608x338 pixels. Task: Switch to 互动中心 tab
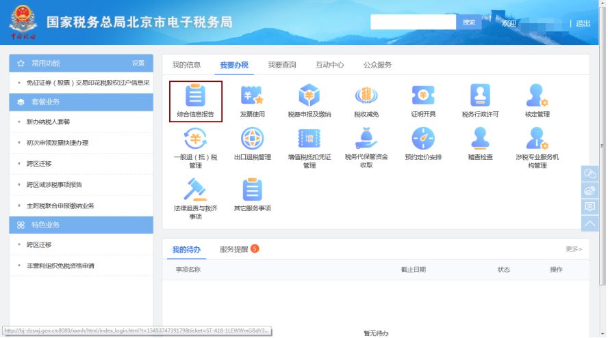[329, 65]
